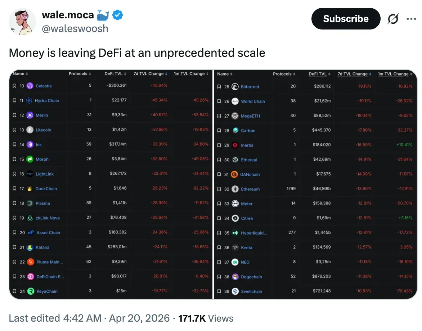Click the Celestia chain logo icon

[x=30, y=86]
